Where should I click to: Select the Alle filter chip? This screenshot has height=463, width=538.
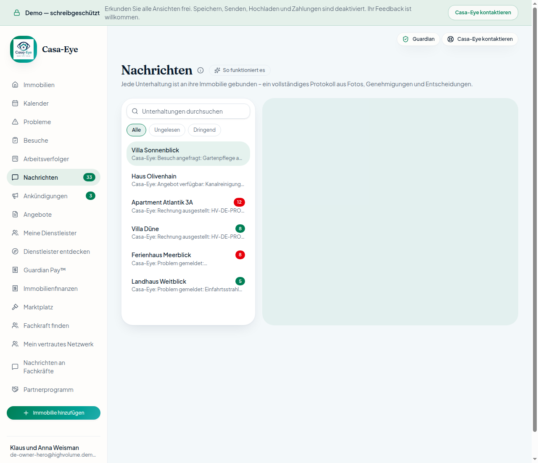137,130
